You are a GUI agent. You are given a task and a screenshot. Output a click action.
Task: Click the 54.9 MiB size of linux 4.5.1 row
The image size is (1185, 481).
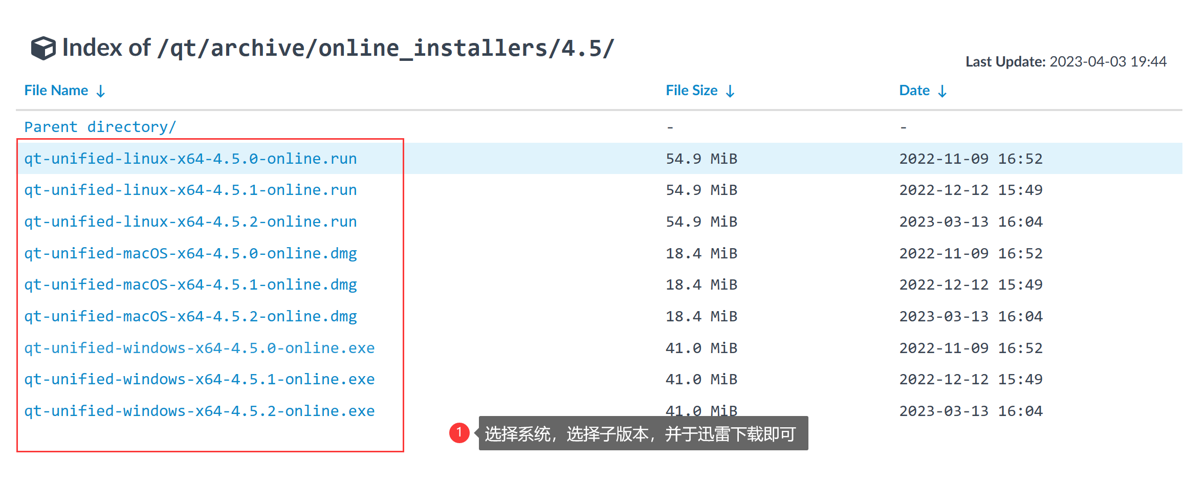(701, 190)
